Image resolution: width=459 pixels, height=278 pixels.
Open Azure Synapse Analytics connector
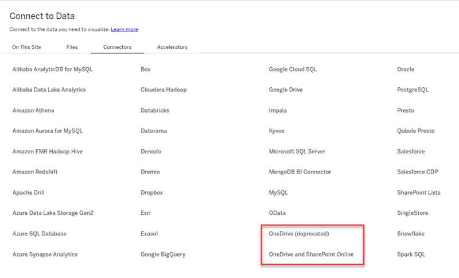[x=45, y=254]
